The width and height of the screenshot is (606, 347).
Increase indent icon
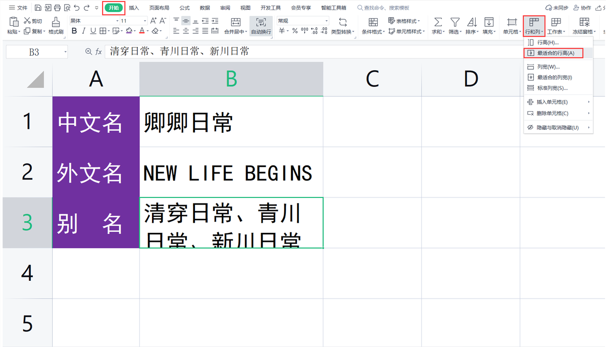(215, 21)
